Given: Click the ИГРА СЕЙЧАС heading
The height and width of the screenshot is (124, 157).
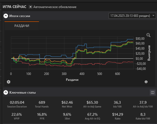Looking at the screenshot, I should (x=14, y=7).
